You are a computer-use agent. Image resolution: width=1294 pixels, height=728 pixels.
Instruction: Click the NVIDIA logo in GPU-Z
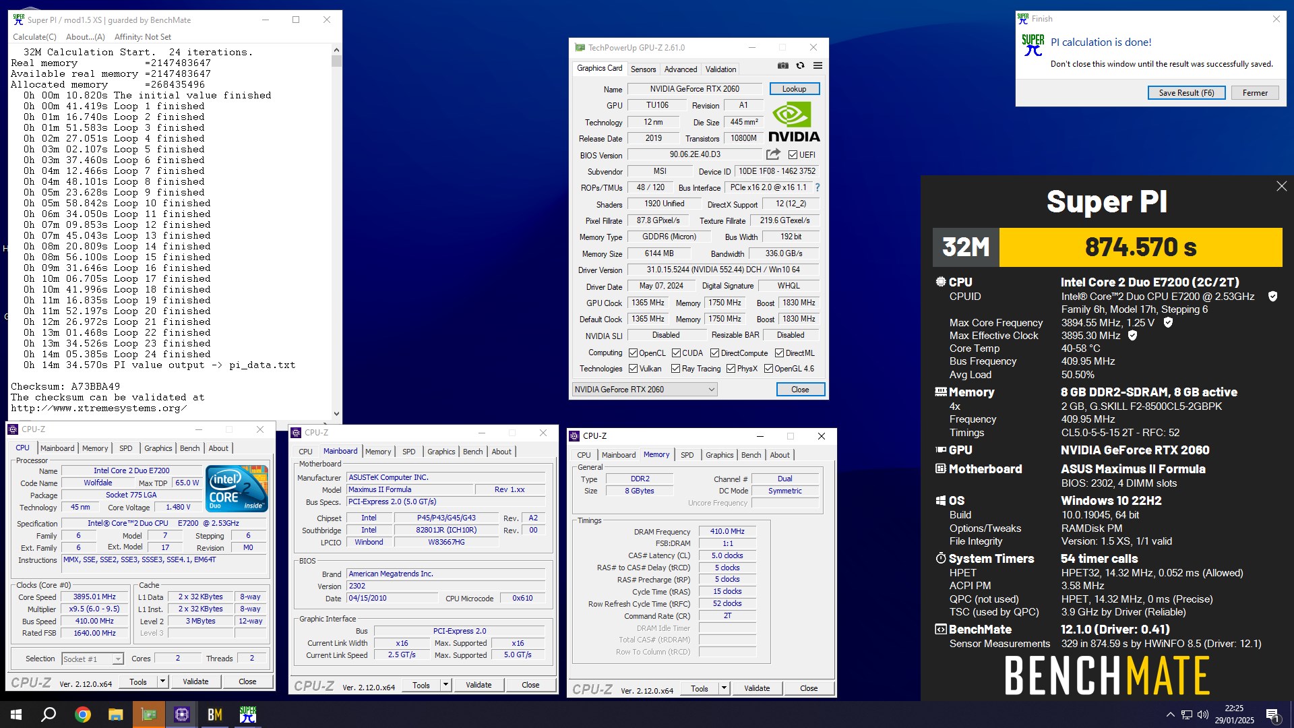(794, 122)
